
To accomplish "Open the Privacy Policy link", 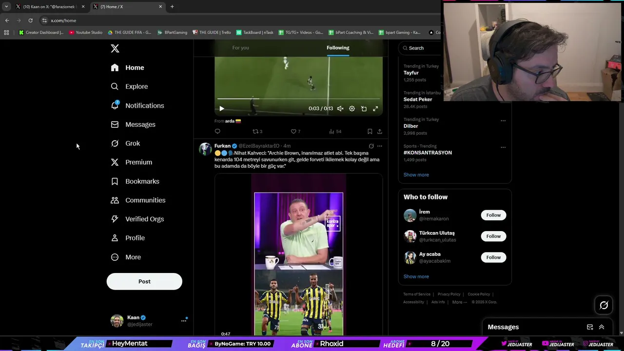I will pyautogui.click(x=449, y=294).
